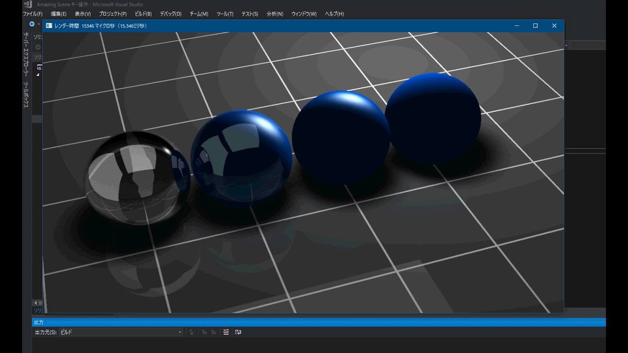Image resolution: width=628 pixels, height=353 pixels.
Task: Maximize the レンダー時間 render window
Action: click(x=535, y=25)
